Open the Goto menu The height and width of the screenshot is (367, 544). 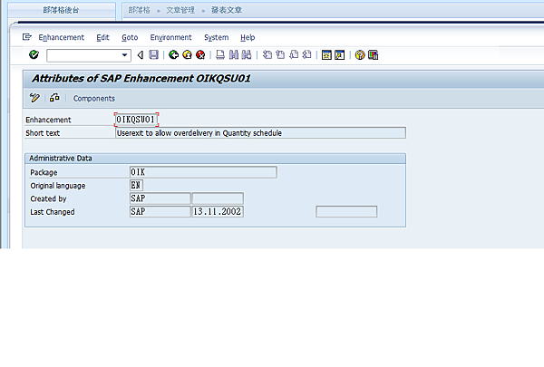130,37
